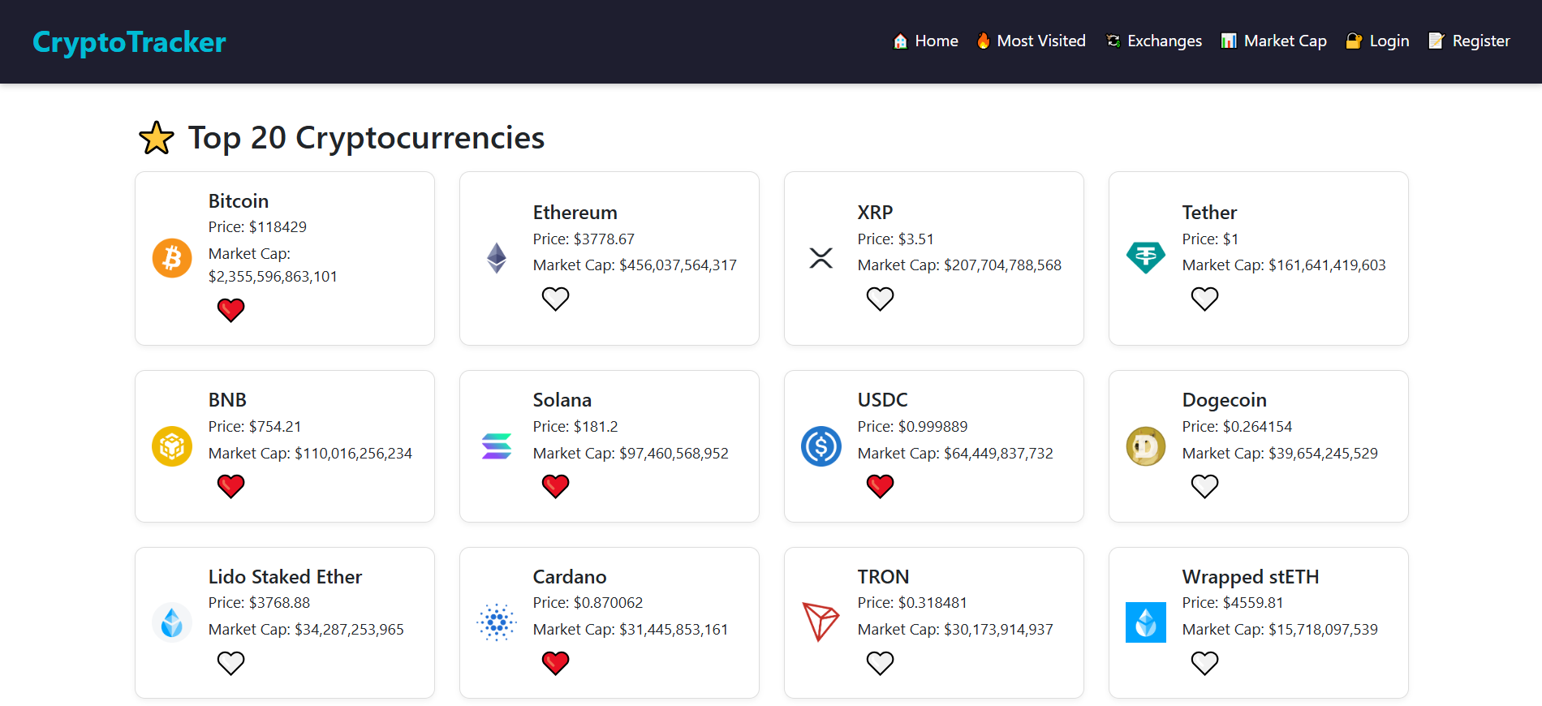The height and width of the screenshot is (706, 1542).
Task: Click the Bitcoin coin logo
Action: (x=171, y=257)
